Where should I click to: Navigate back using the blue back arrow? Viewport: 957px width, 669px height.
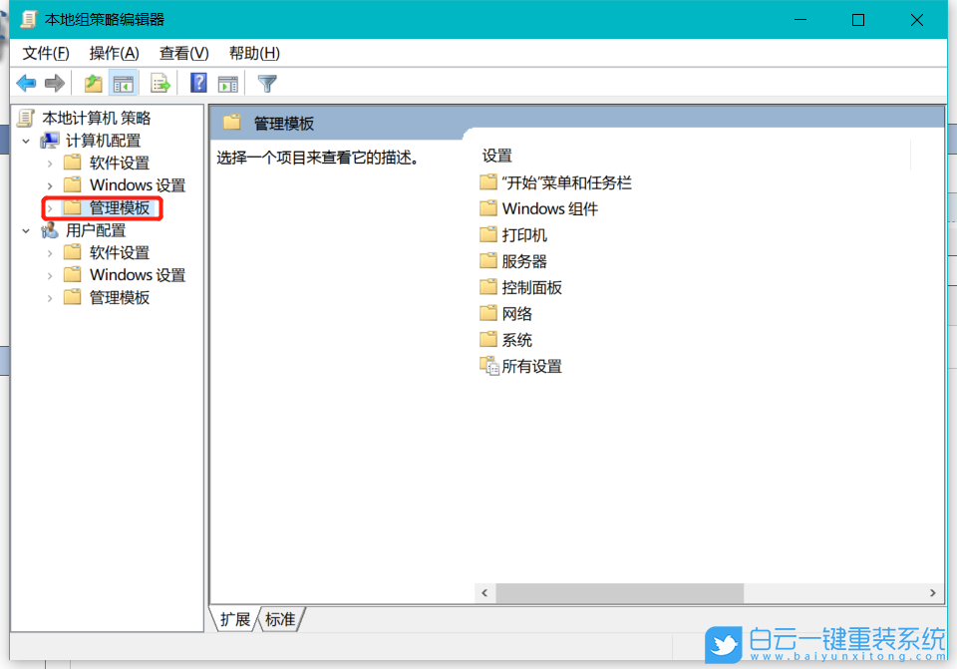26,82
